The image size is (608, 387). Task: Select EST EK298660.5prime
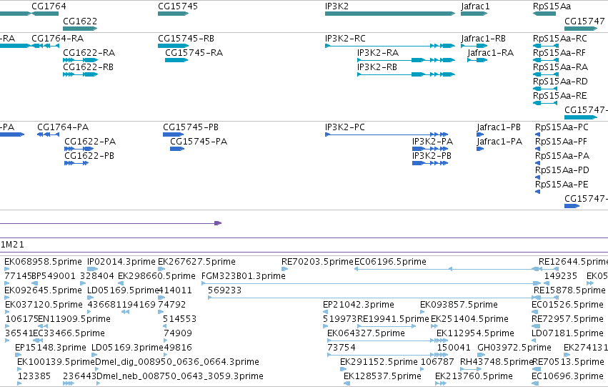pos(156,276)
